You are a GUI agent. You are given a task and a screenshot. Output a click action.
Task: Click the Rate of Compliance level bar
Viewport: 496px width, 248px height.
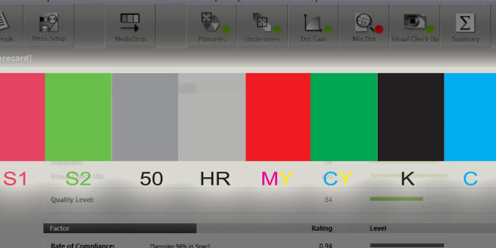coord(407,246)
